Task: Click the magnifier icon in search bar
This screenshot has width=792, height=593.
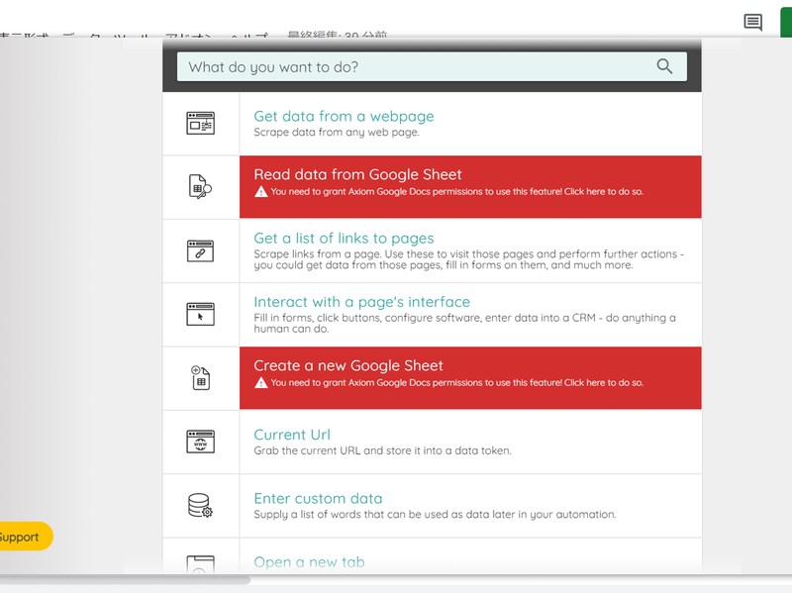Action: (664, 66)
